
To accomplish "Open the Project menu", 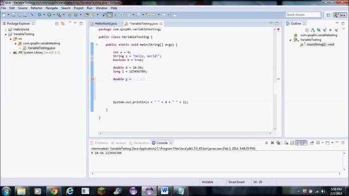I will click(x=79, y=8).
